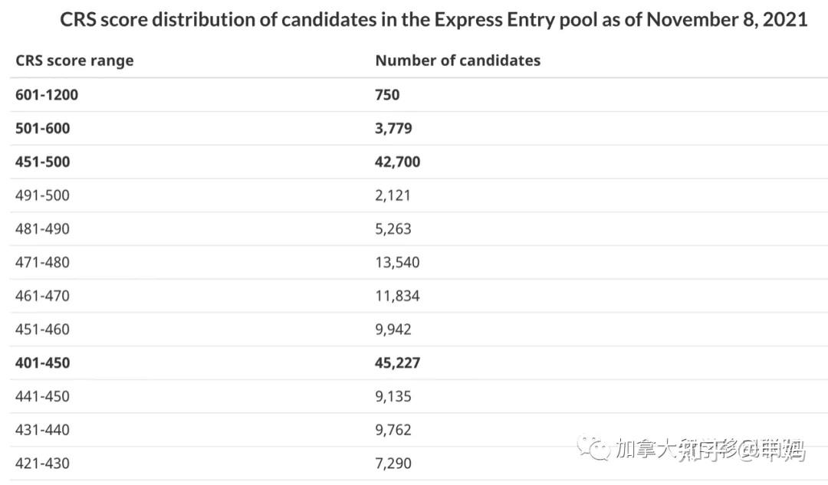Image resolution: width=828 pixels, height=485 pixels.
Task: Click the 11,834 candidates value
Action: pos(397,296)
